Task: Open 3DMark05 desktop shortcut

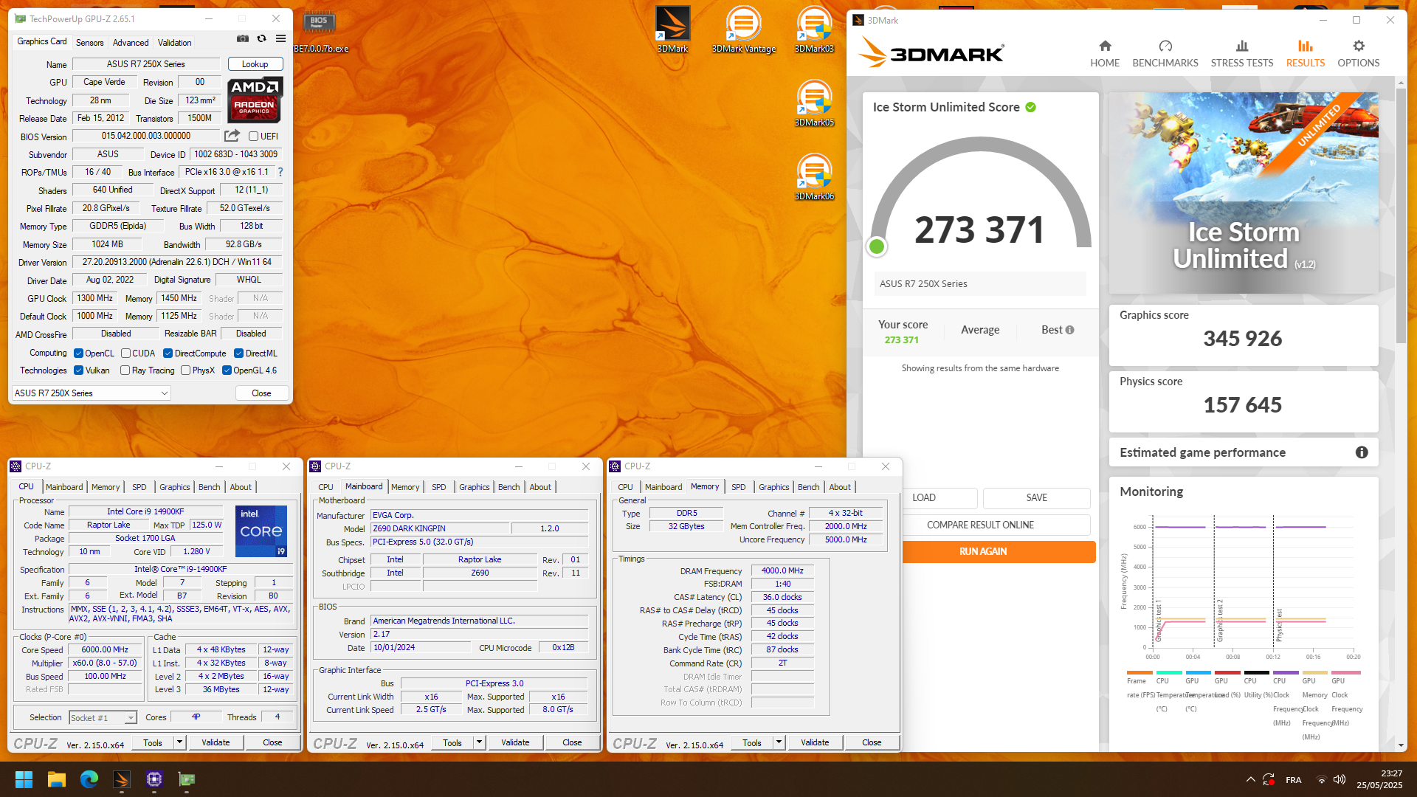Action: coord(814,103)
